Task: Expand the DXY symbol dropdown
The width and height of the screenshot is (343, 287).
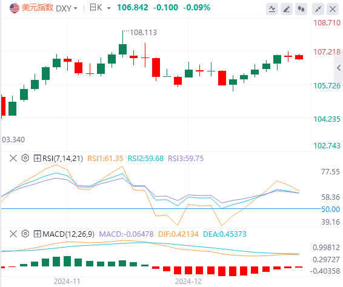Action: (x=67, y=8)
